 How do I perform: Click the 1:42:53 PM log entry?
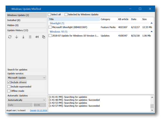pyautogui.click(x=68, y=103)
